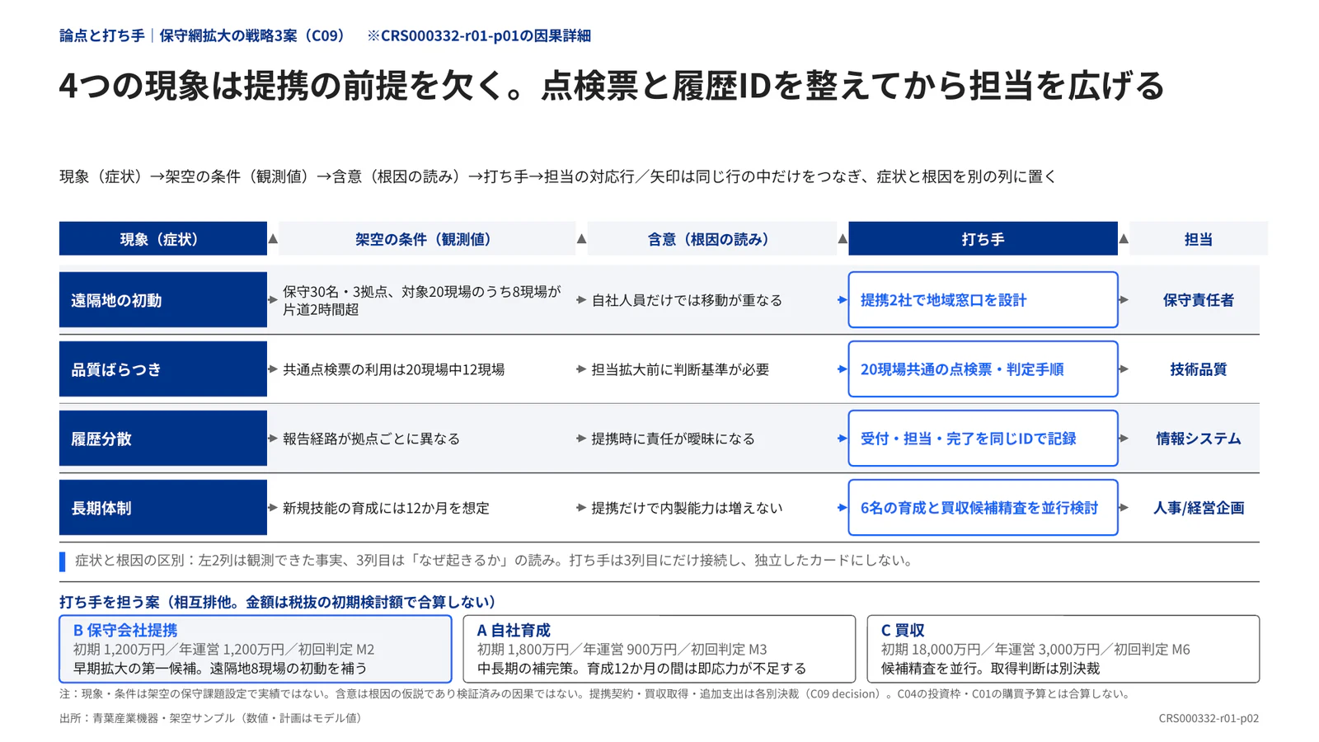Click 受付・担当・完了を同じIDで記録 card
Screen dimensions: 1319x742
(x=983, y=439)
